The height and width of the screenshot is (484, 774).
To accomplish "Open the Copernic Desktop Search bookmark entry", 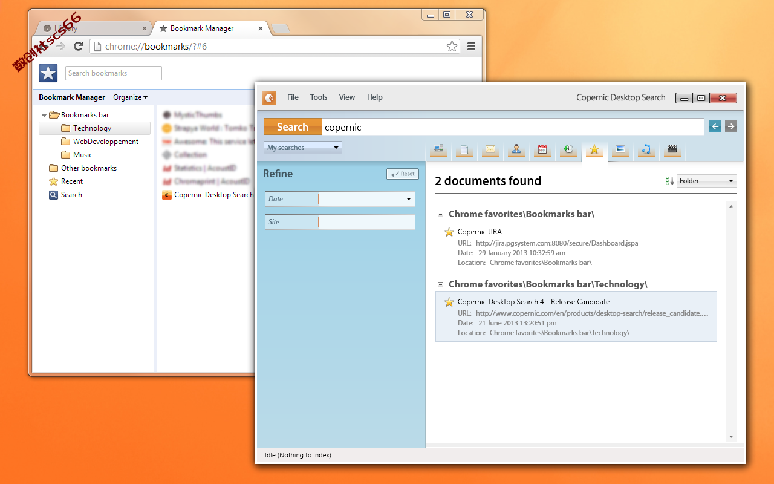I will coord(208,195).
